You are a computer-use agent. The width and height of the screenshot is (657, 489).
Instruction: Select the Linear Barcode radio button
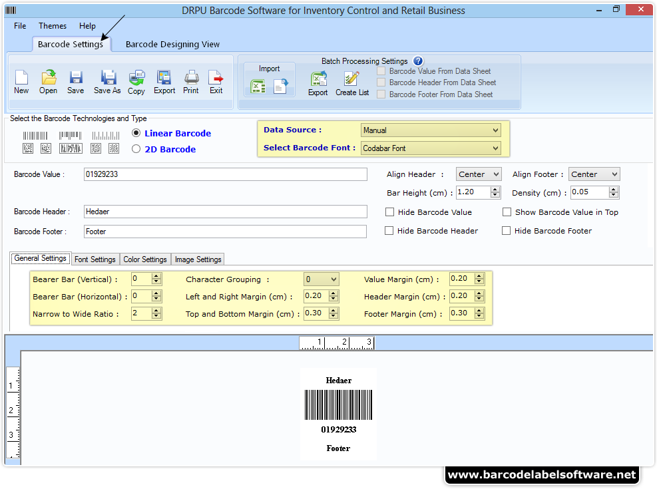pos(136,133)
